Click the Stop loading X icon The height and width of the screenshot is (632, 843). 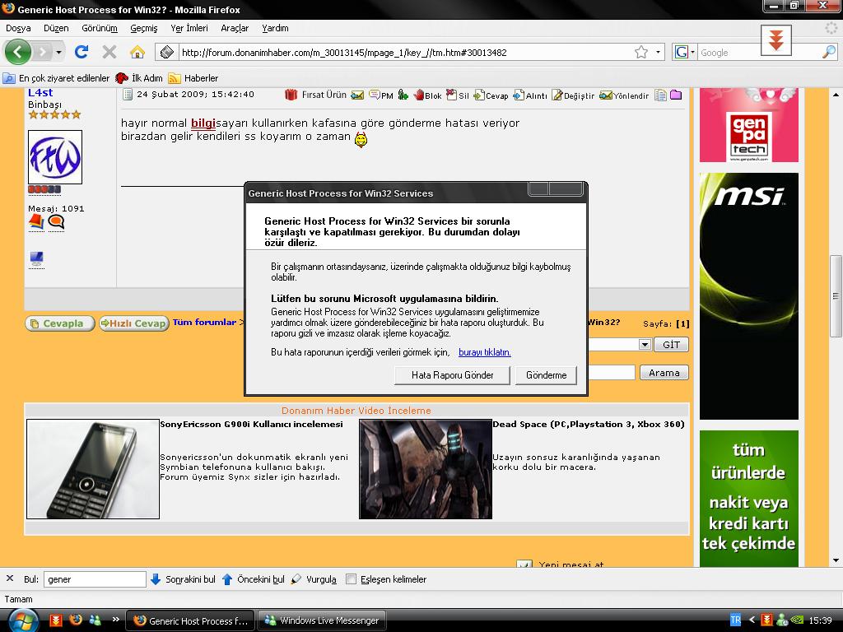coord(109,52)
